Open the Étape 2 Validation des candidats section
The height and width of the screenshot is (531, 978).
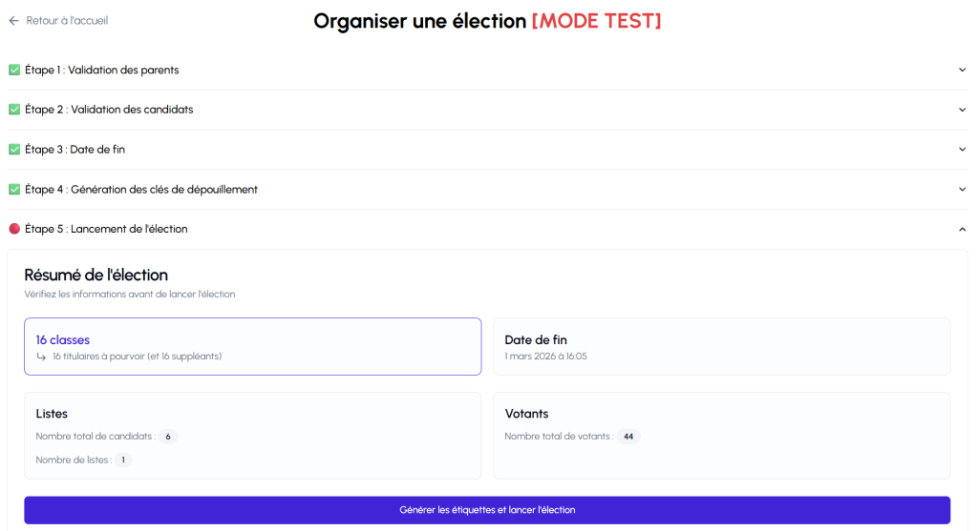131,110
